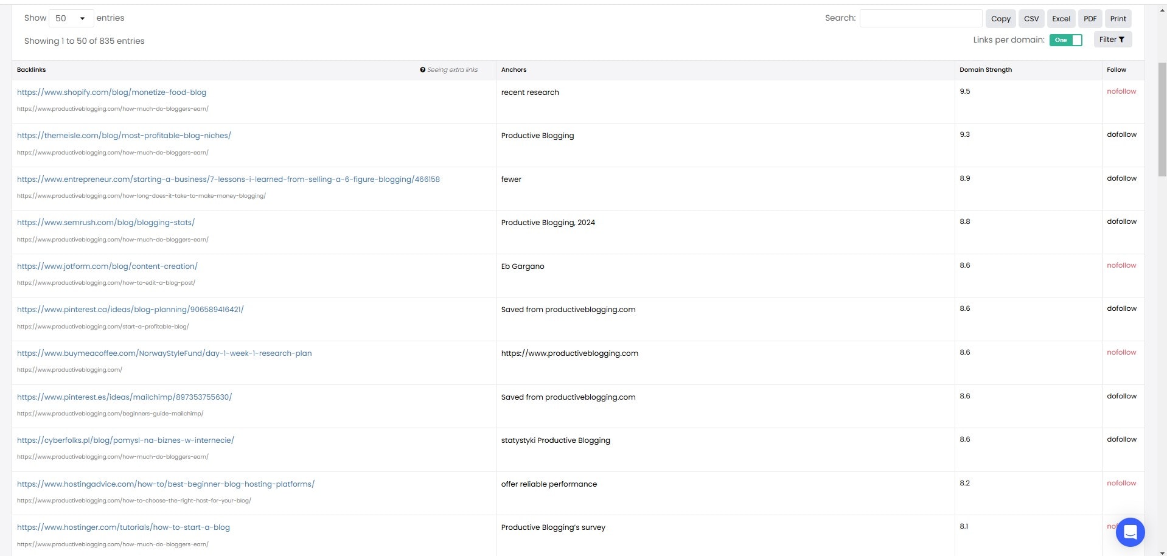
Task: Open the Hostinger how-to-start-a-blog link
Action: pos(123,527)
